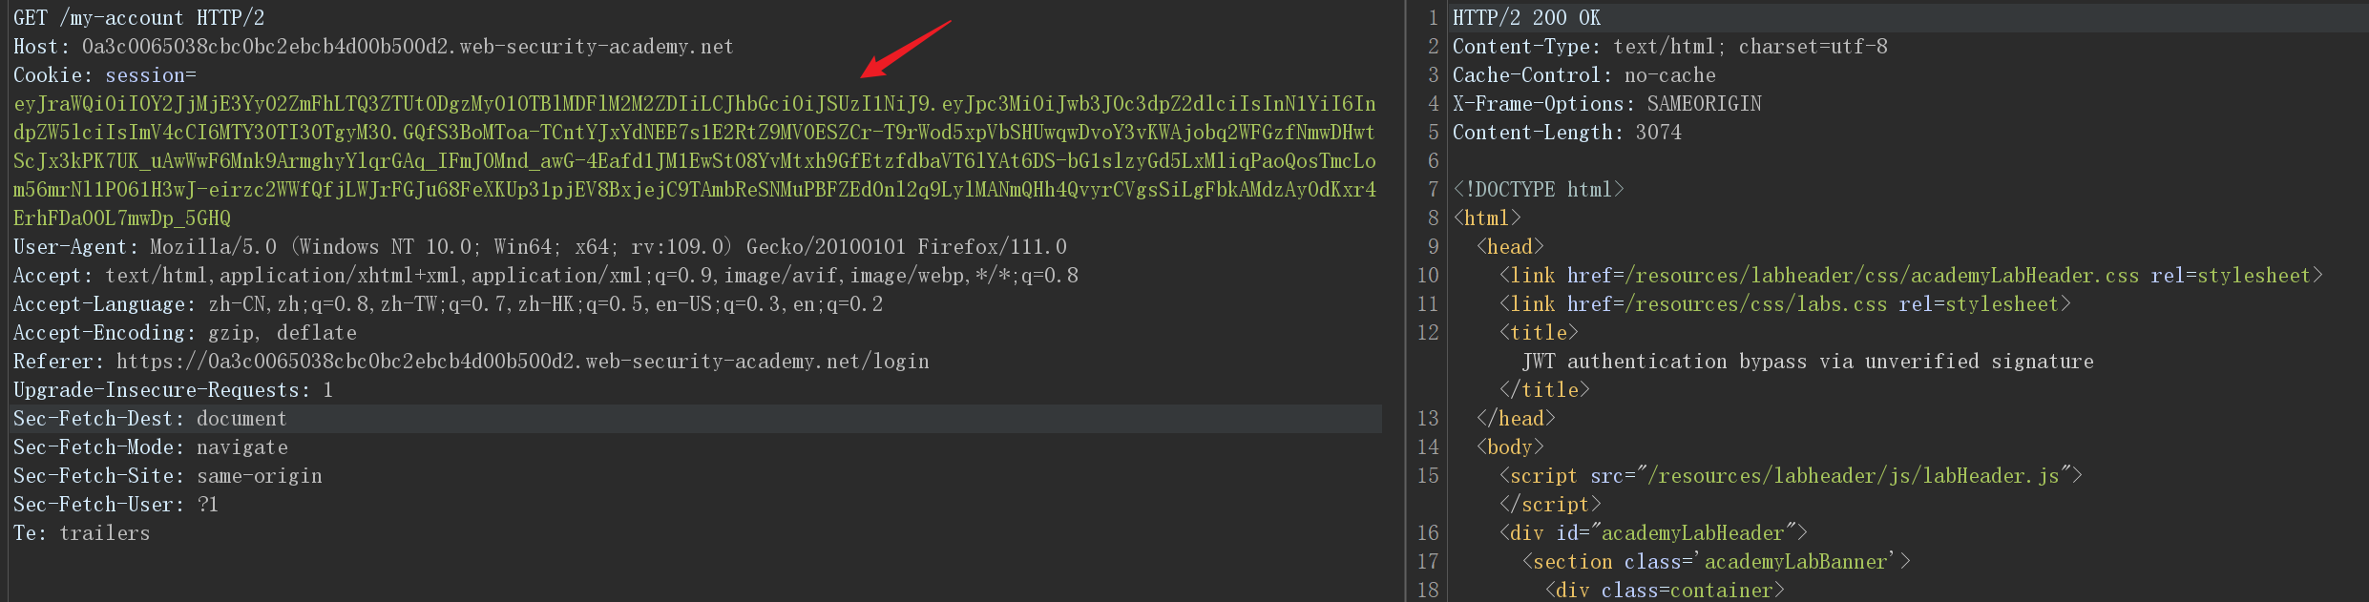The image size is (2369, 602).
Task: Click the labHeader.js script tag line
Action: point(1791,475)
